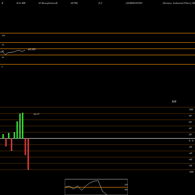Click the MunafaSutra RSI title text
The width and height of the screenshot is (195, 195).
48,3
